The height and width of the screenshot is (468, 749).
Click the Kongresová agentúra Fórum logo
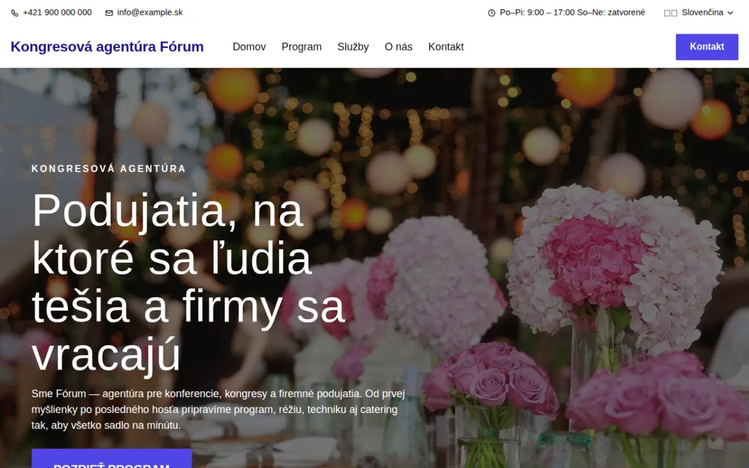tap(107, 47)
